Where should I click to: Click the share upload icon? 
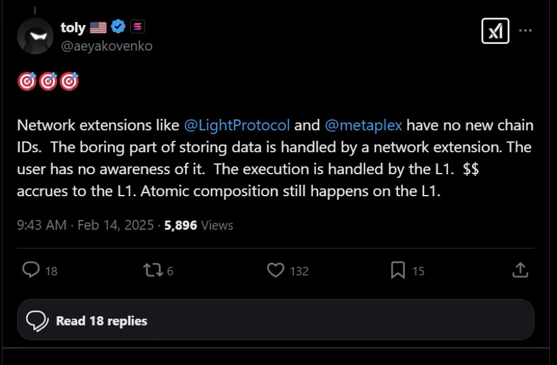(520, 270)
